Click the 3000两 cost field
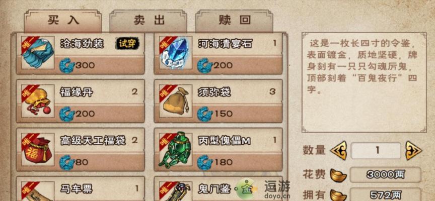 (385, 174)
